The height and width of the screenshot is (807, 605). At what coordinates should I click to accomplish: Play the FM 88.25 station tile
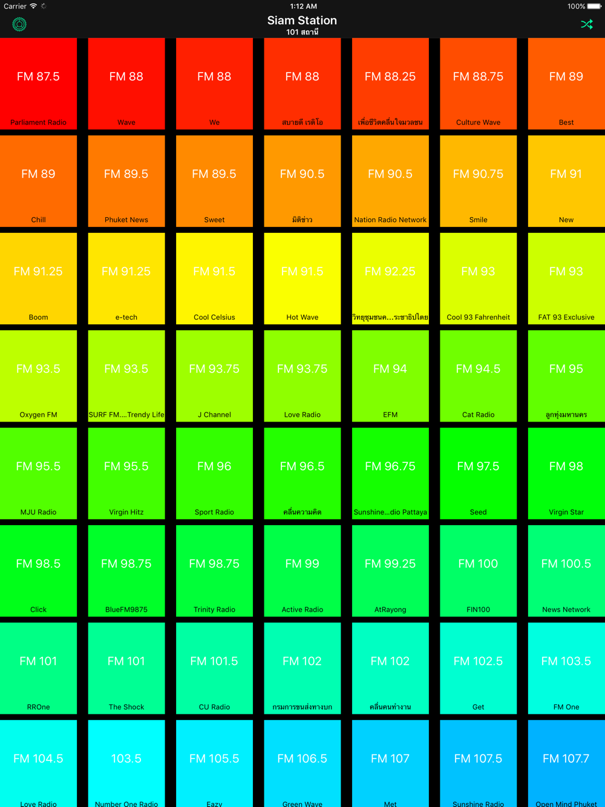point(390,83)
